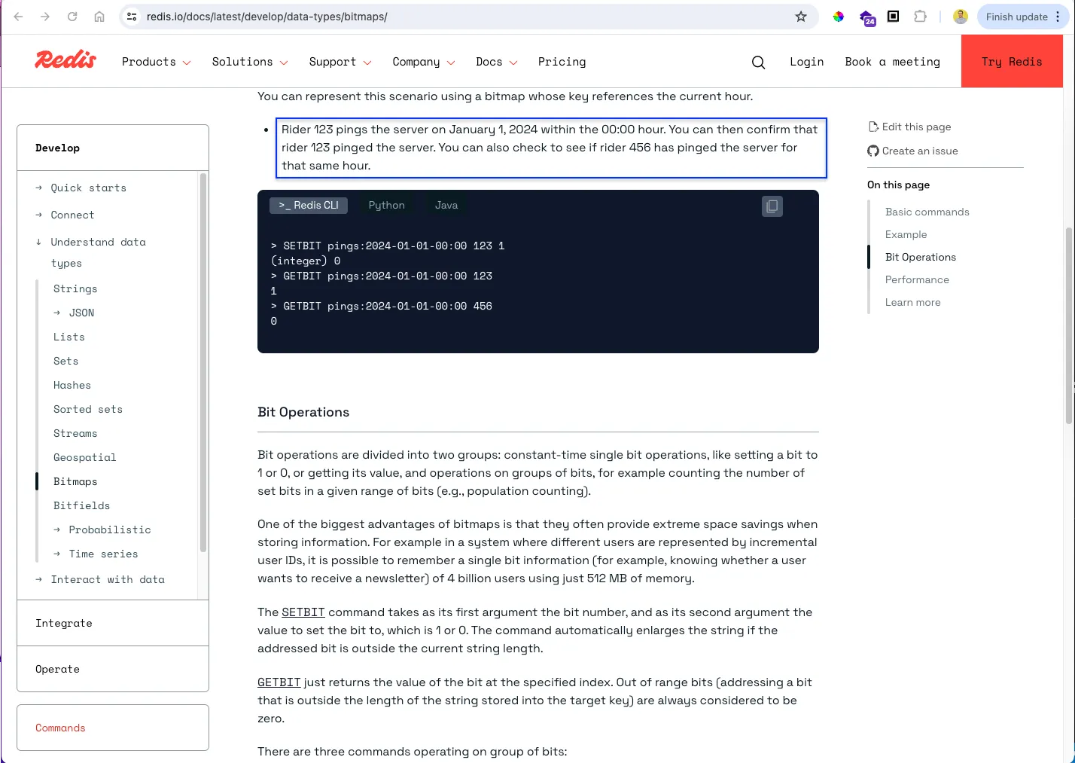Open the colorful pinwheel extension icon
Screen dimensions: 1075x763
point(838,17)
